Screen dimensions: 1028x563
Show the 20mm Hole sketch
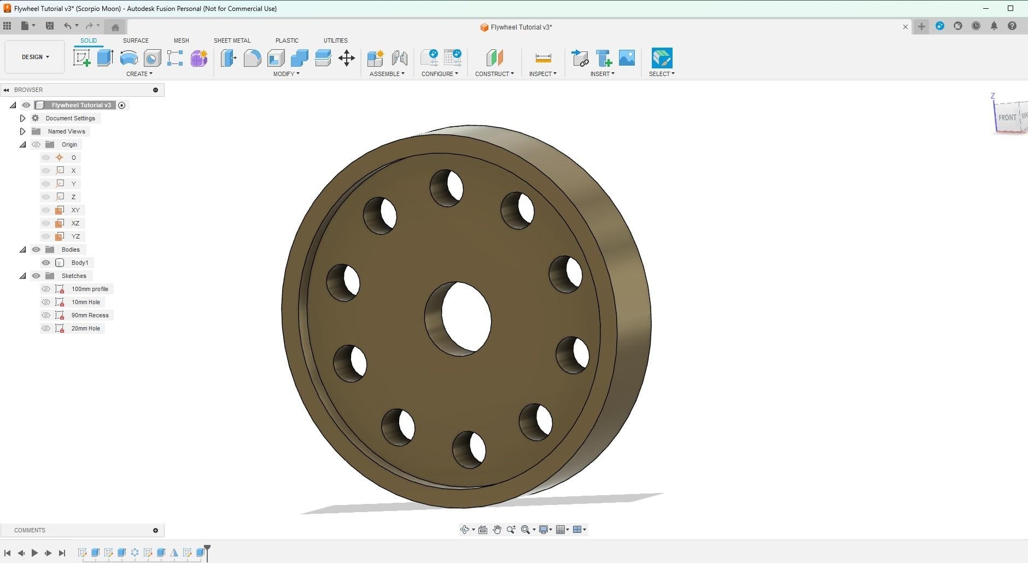tap(46, 328)
